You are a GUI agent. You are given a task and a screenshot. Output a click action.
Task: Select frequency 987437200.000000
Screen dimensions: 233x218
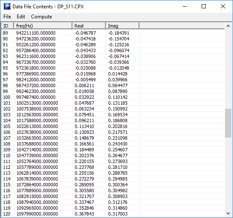[36, 85]
